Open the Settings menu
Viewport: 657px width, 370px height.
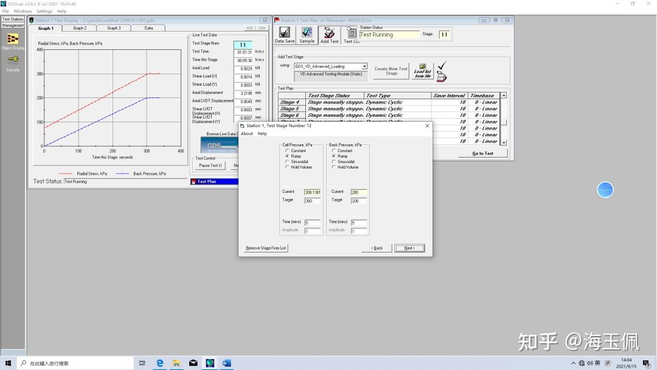click(44, 12)
